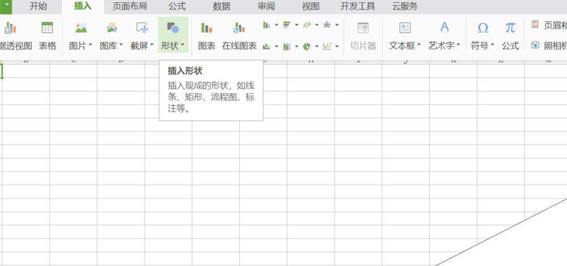This screenshot has height=266, width=567.
Task: Open pie chart type dropdown arrow
Action: pos(317,46)
